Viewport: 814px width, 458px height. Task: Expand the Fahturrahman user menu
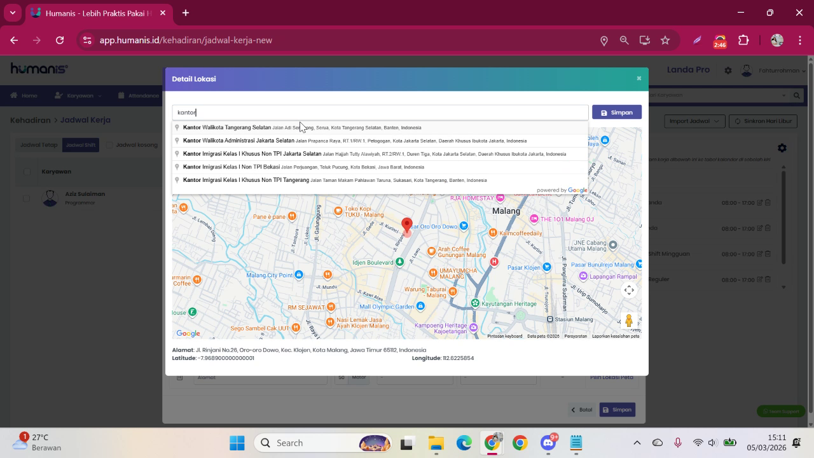click(774, 71)
